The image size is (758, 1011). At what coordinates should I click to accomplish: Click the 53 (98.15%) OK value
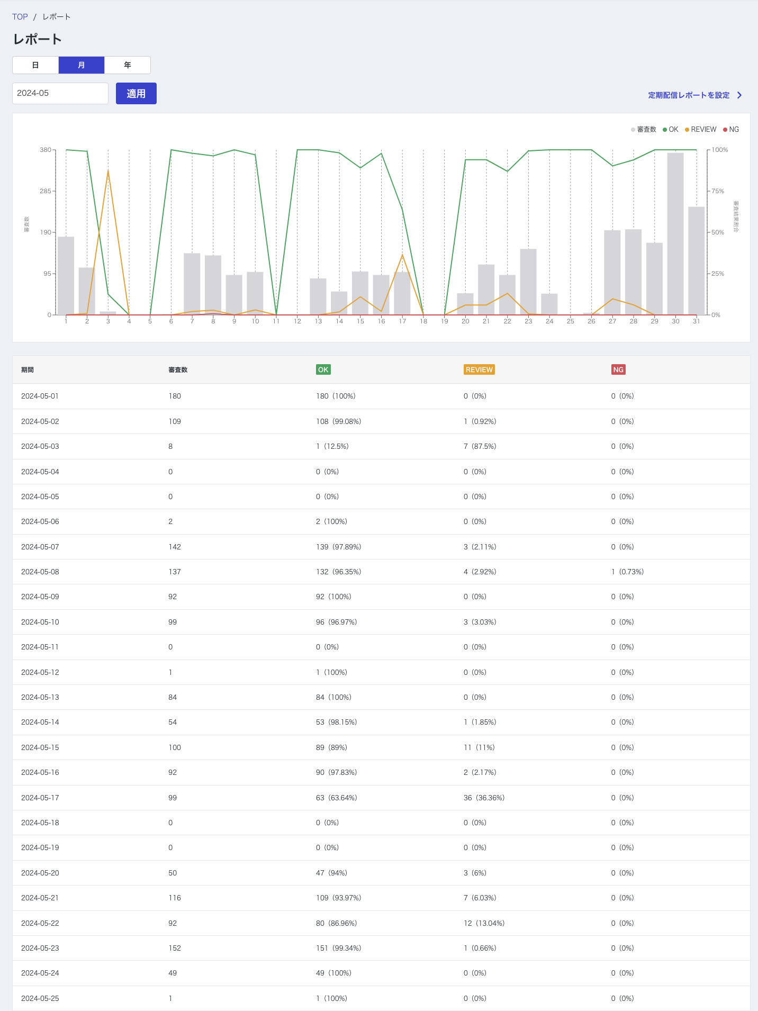click(x=337, y=722)
